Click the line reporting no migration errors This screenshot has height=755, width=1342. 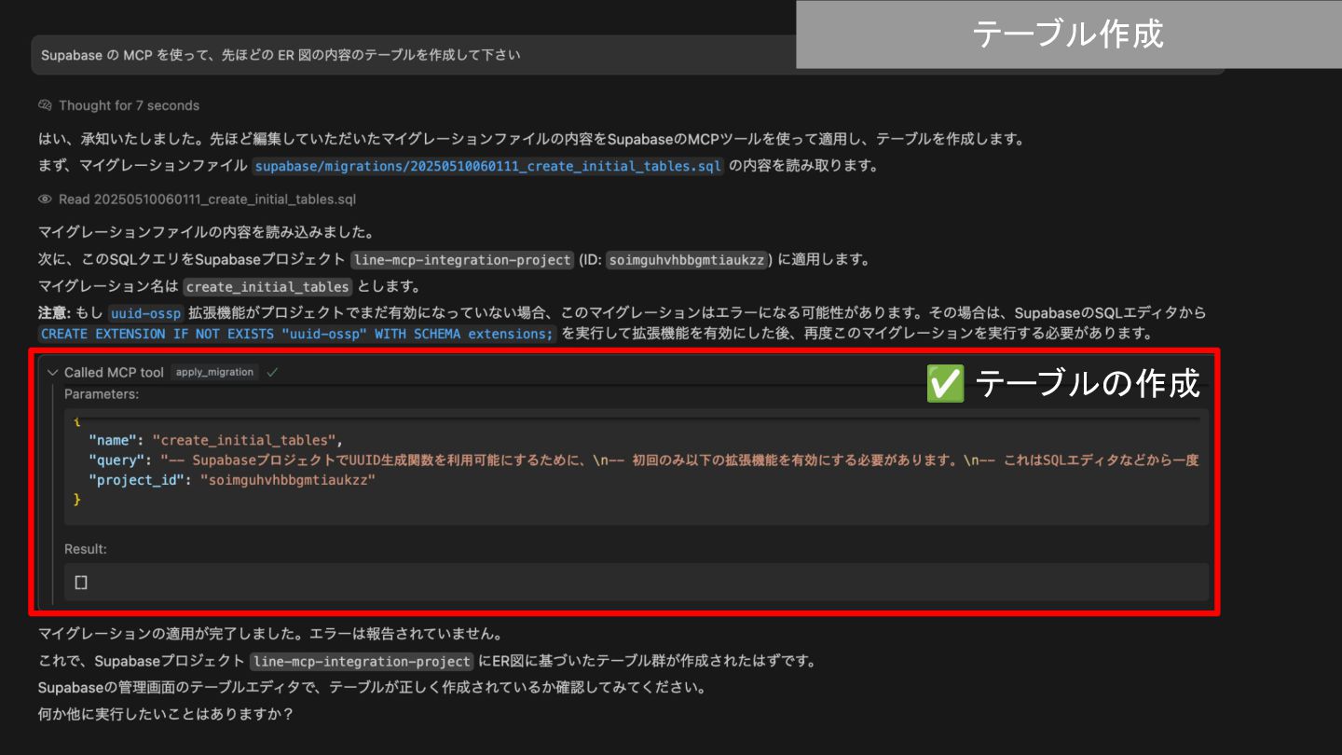point(271,634)
